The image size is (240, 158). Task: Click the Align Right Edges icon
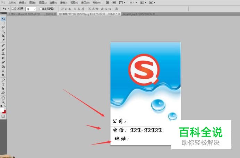83,9
